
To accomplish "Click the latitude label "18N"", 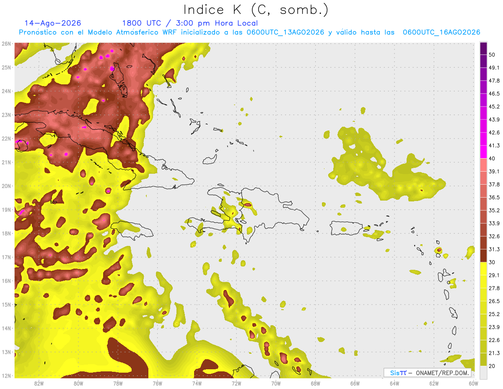I will (x=6, y=233).
